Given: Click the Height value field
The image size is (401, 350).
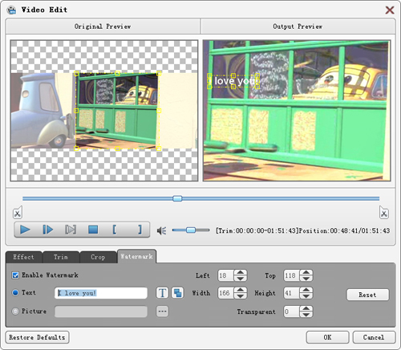Looking at the screenshot, I should coord(292,293).
